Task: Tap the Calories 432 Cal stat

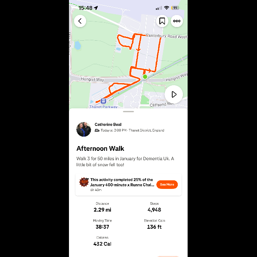Action: point(102,241)
